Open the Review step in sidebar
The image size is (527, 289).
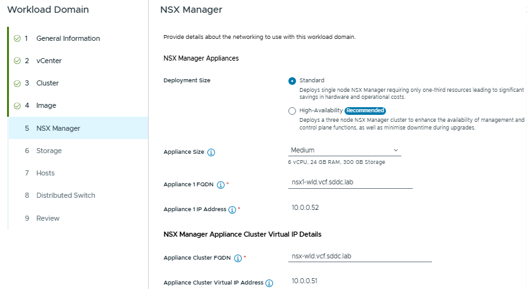pyautogui.click(x=48, y=218)
